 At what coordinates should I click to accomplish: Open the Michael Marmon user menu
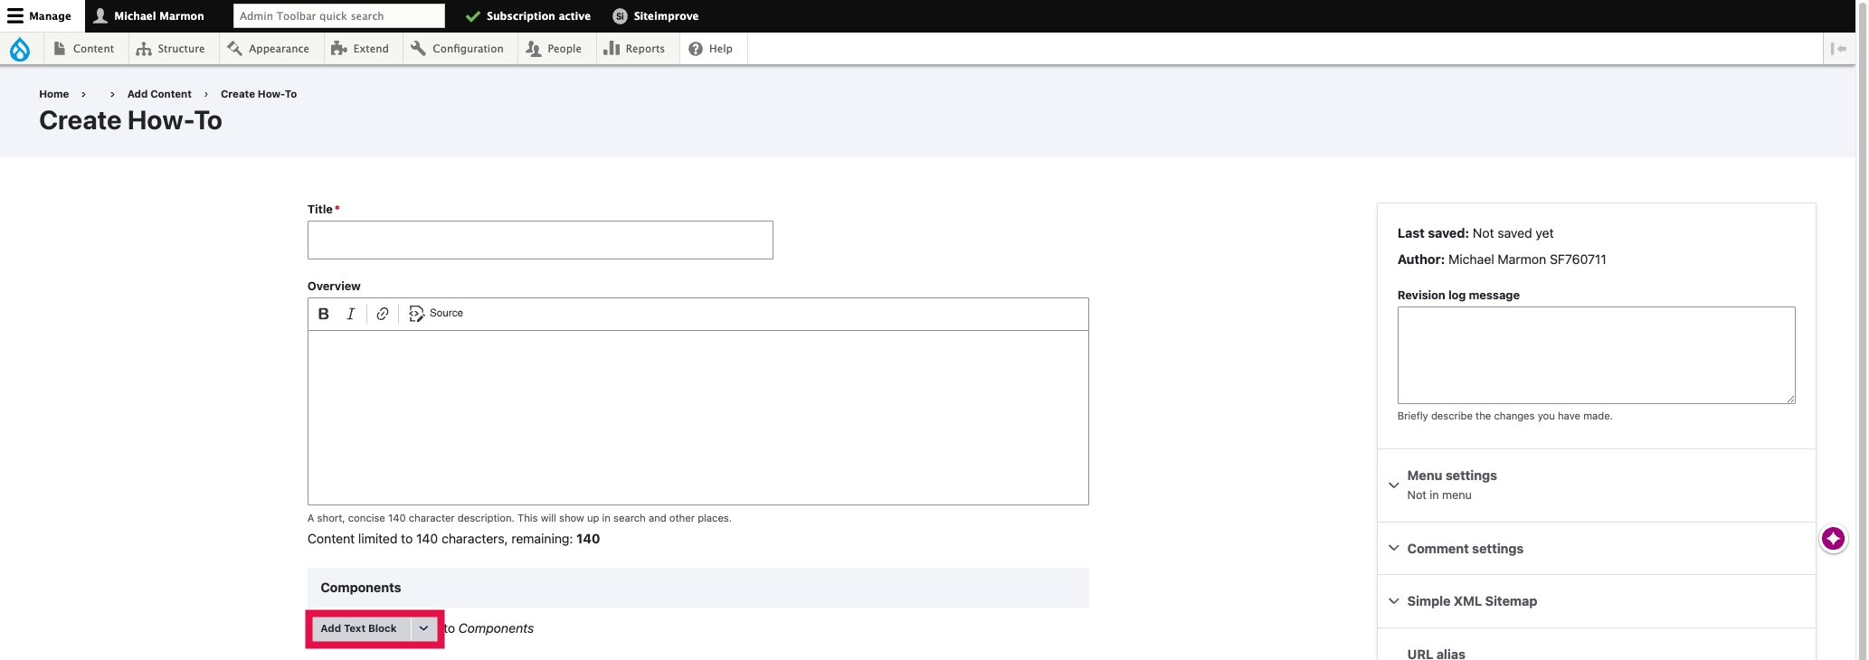click(149, 16)
